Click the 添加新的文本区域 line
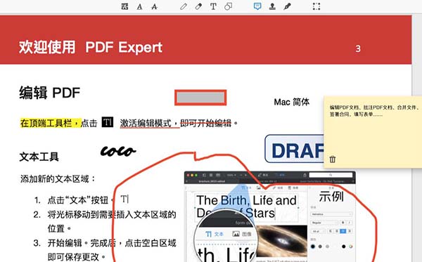 pos(58,178)
